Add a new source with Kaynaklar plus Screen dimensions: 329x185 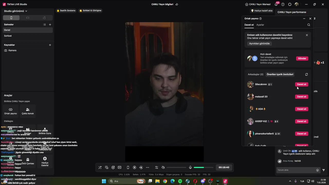50,45
